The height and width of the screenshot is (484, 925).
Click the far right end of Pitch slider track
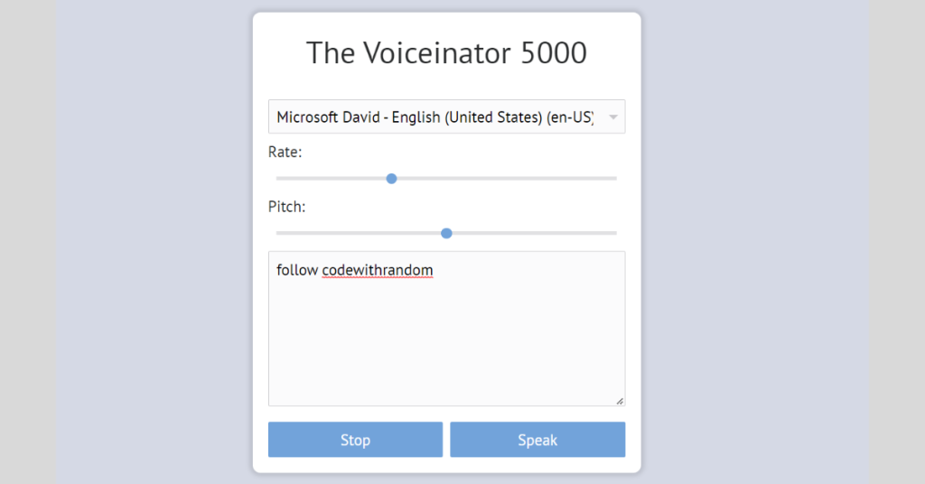point(614,233)
